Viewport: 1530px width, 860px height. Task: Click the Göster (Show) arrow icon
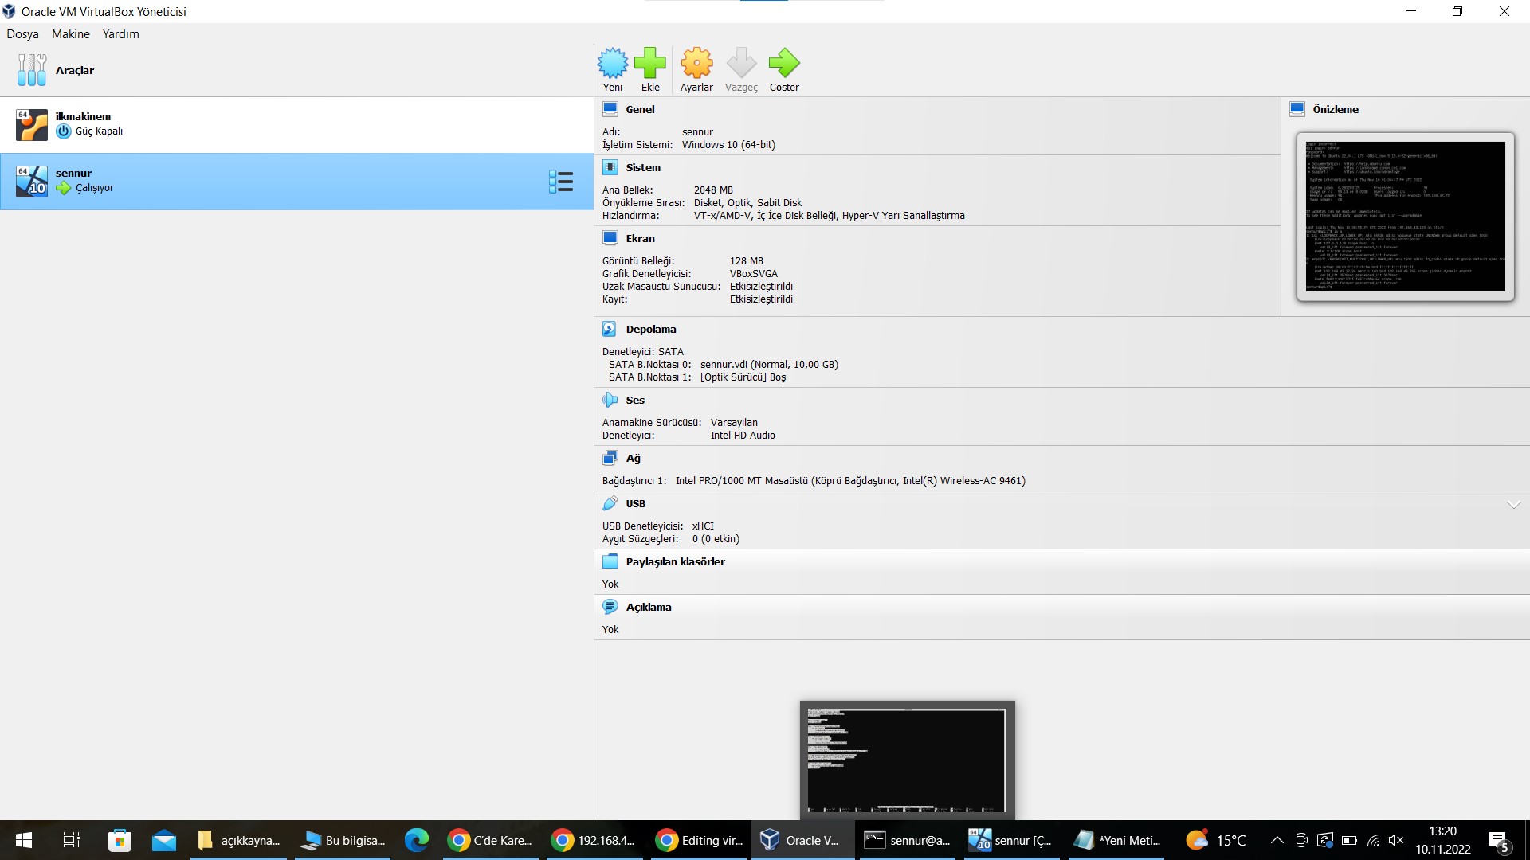click(x=783, y=64)
